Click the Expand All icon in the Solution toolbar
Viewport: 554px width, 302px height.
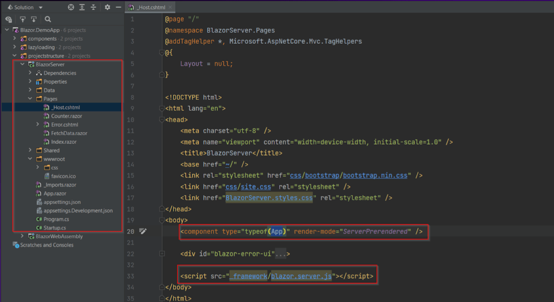pyautogui.click(x=82, y=7)
